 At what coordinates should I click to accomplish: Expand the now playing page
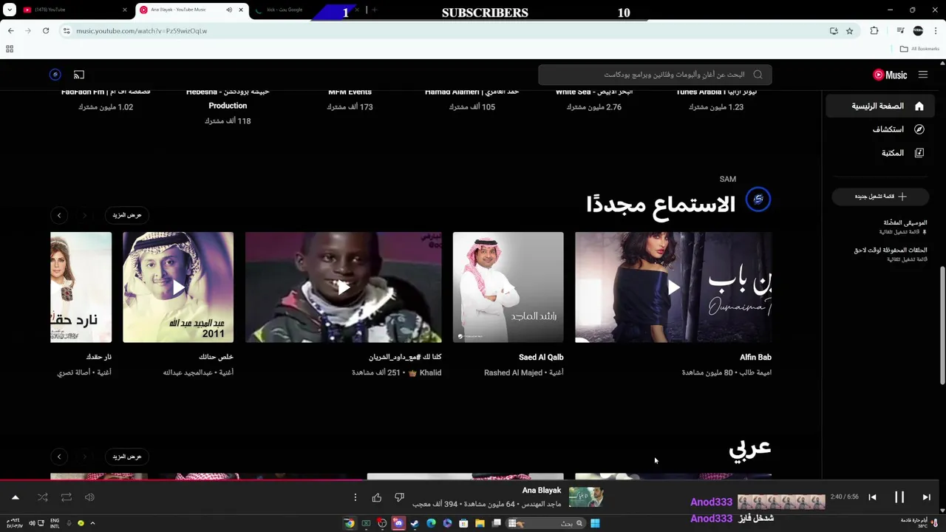click(x=16, y=498)
